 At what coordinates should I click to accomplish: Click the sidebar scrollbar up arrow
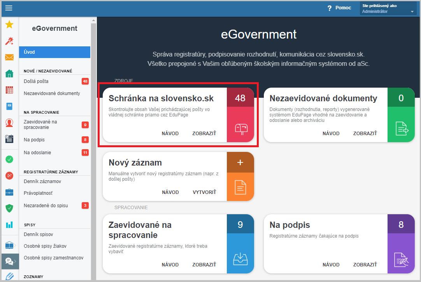pos(93,20)
